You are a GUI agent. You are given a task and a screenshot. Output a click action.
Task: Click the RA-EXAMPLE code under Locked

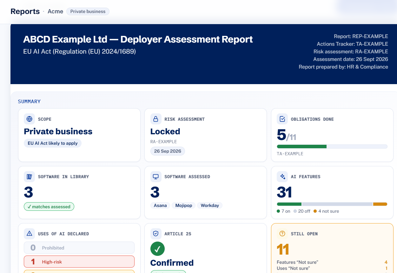coord(163,142)
